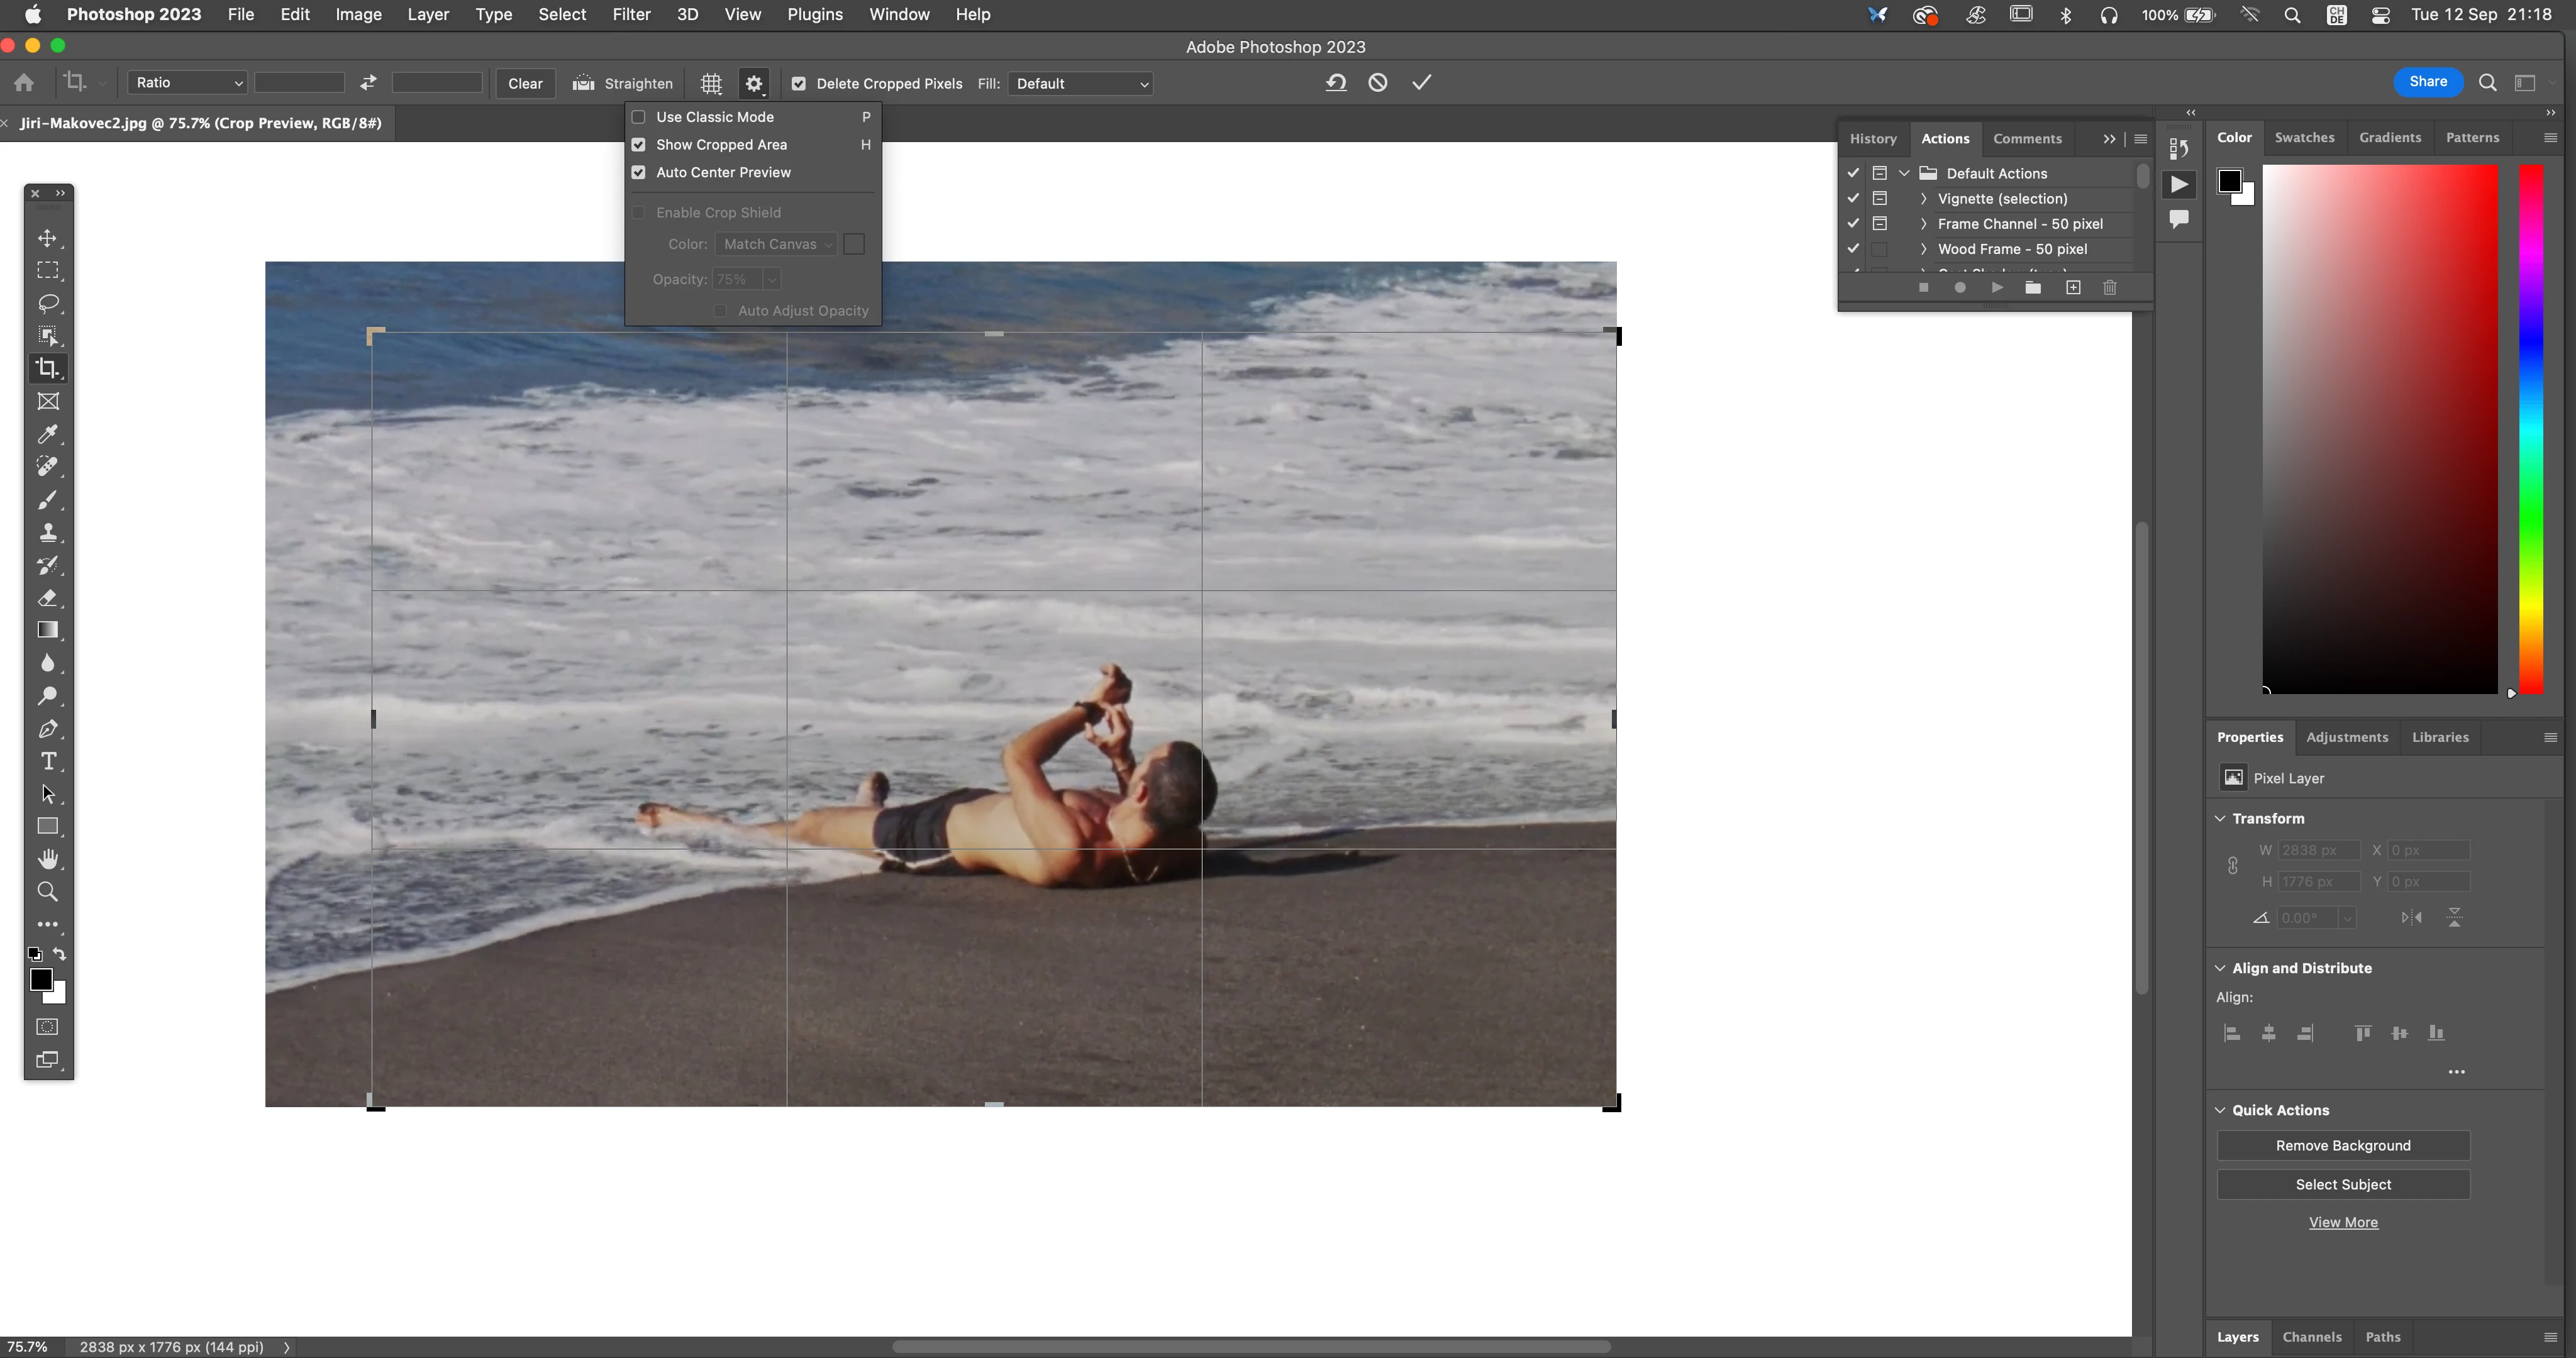
Task: Expand the Vignette (selection) action
Action: [1923, 199]
